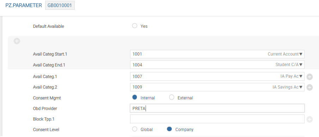This screenshot has width=319, height=137.
Task: Open Avail Categ Start.1 dropdown arrow
Action: (301, 54)
